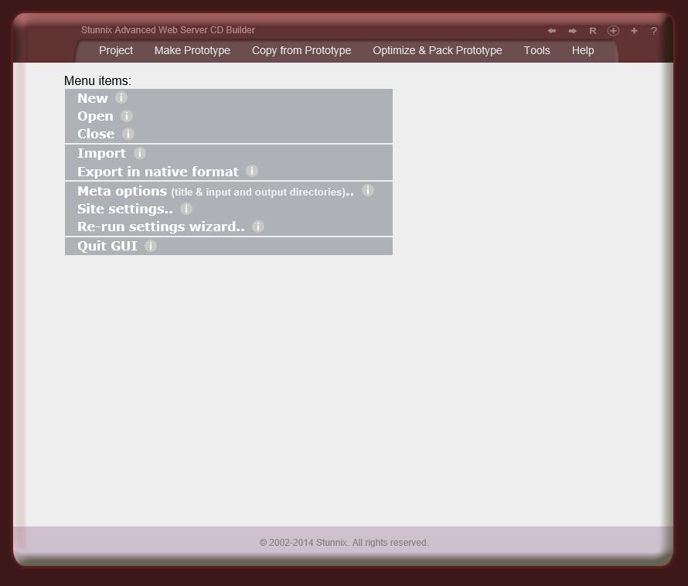688x586 pixels.
Task: Click the forward navigation arrow icon
Action: point(572,31)
